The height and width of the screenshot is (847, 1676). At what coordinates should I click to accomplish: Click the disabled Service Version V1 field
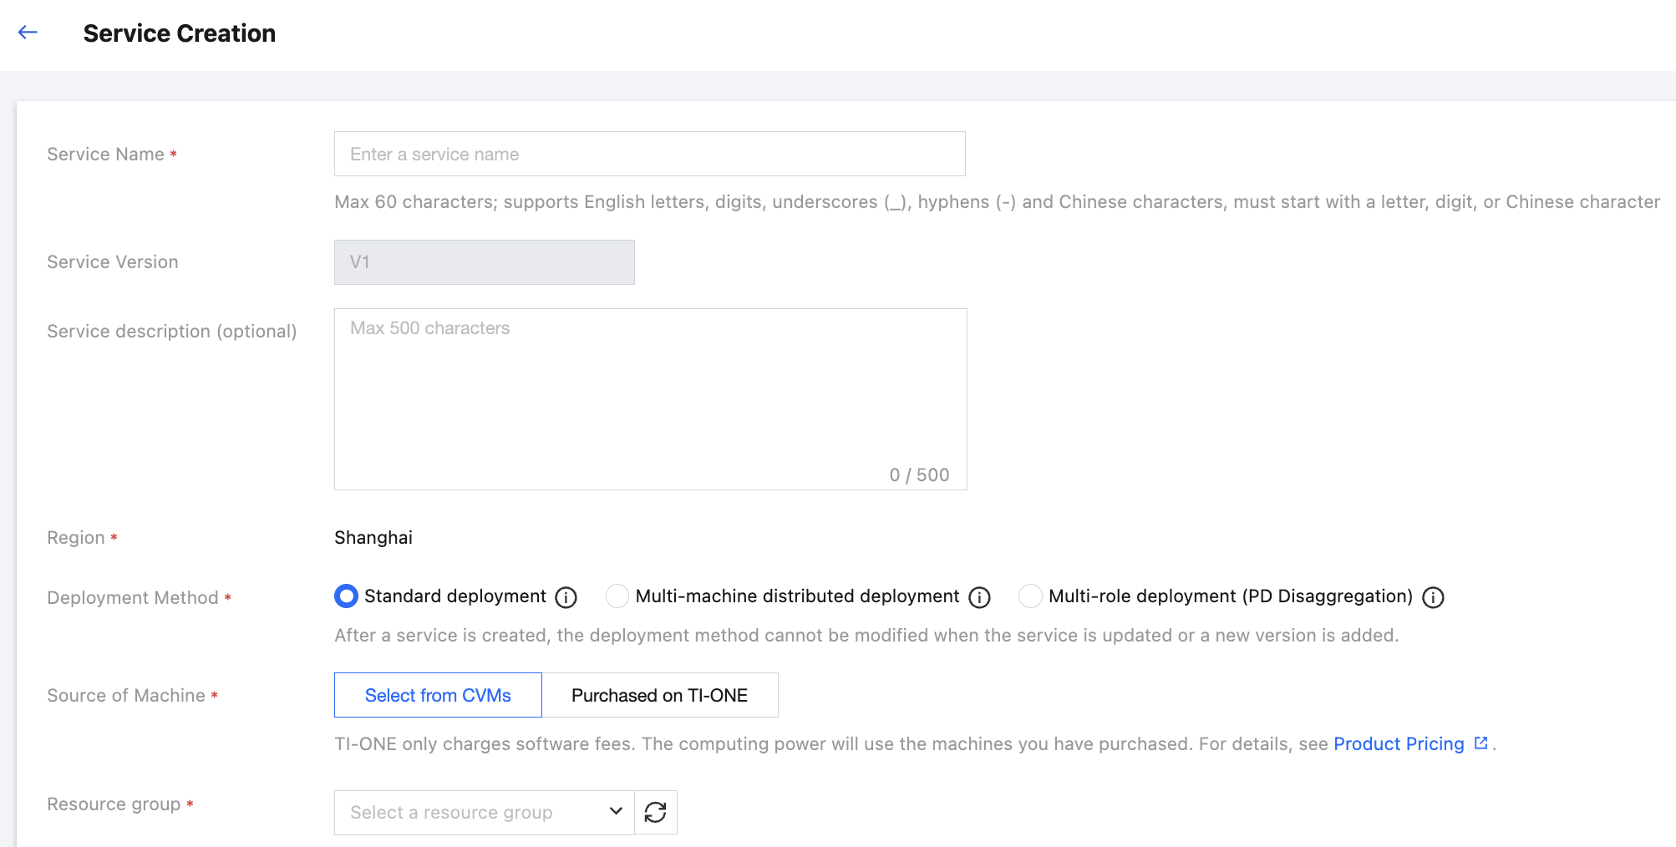click(484, 262)
